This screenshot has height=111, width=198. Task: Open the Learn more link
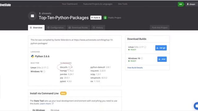pyautogui.click(x=45, y=104)
